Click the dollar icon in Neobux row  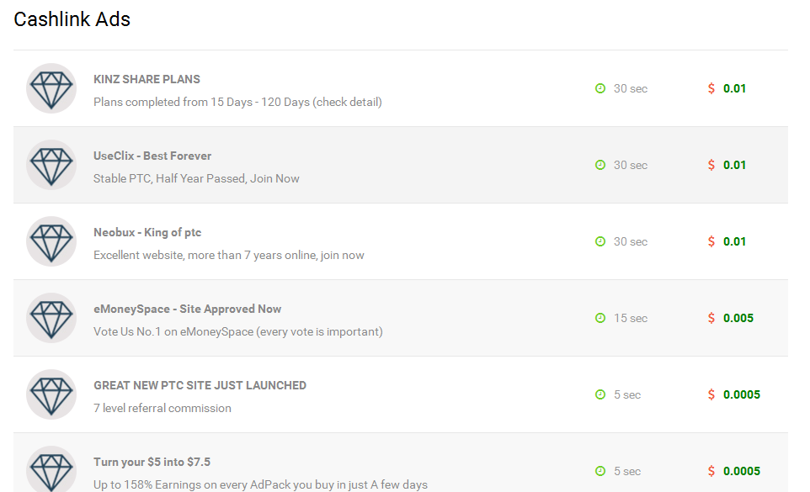(x=711, y=241)
